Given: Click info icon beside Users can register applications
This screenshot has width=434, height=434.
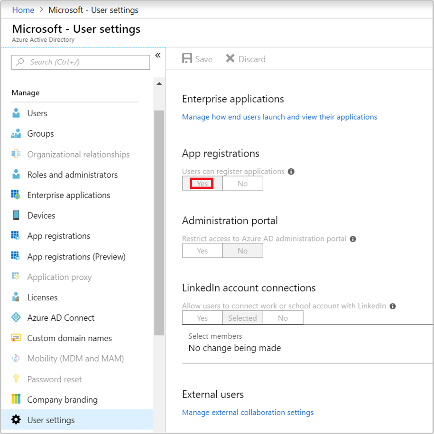Looking at the screenshot, I should coord(291,172).
